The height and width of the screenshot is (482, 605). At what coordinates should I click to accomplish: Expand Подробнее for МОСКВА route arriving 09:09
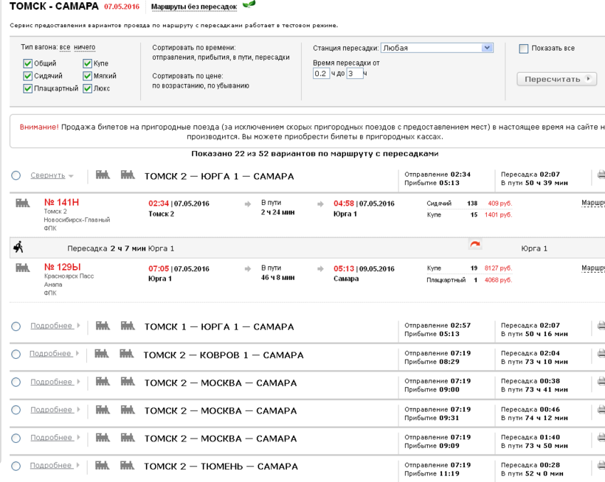coord(52,438)
